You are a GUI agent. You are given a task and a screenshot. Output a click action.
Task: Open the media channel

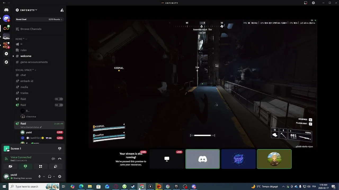[x=40, y=87]
